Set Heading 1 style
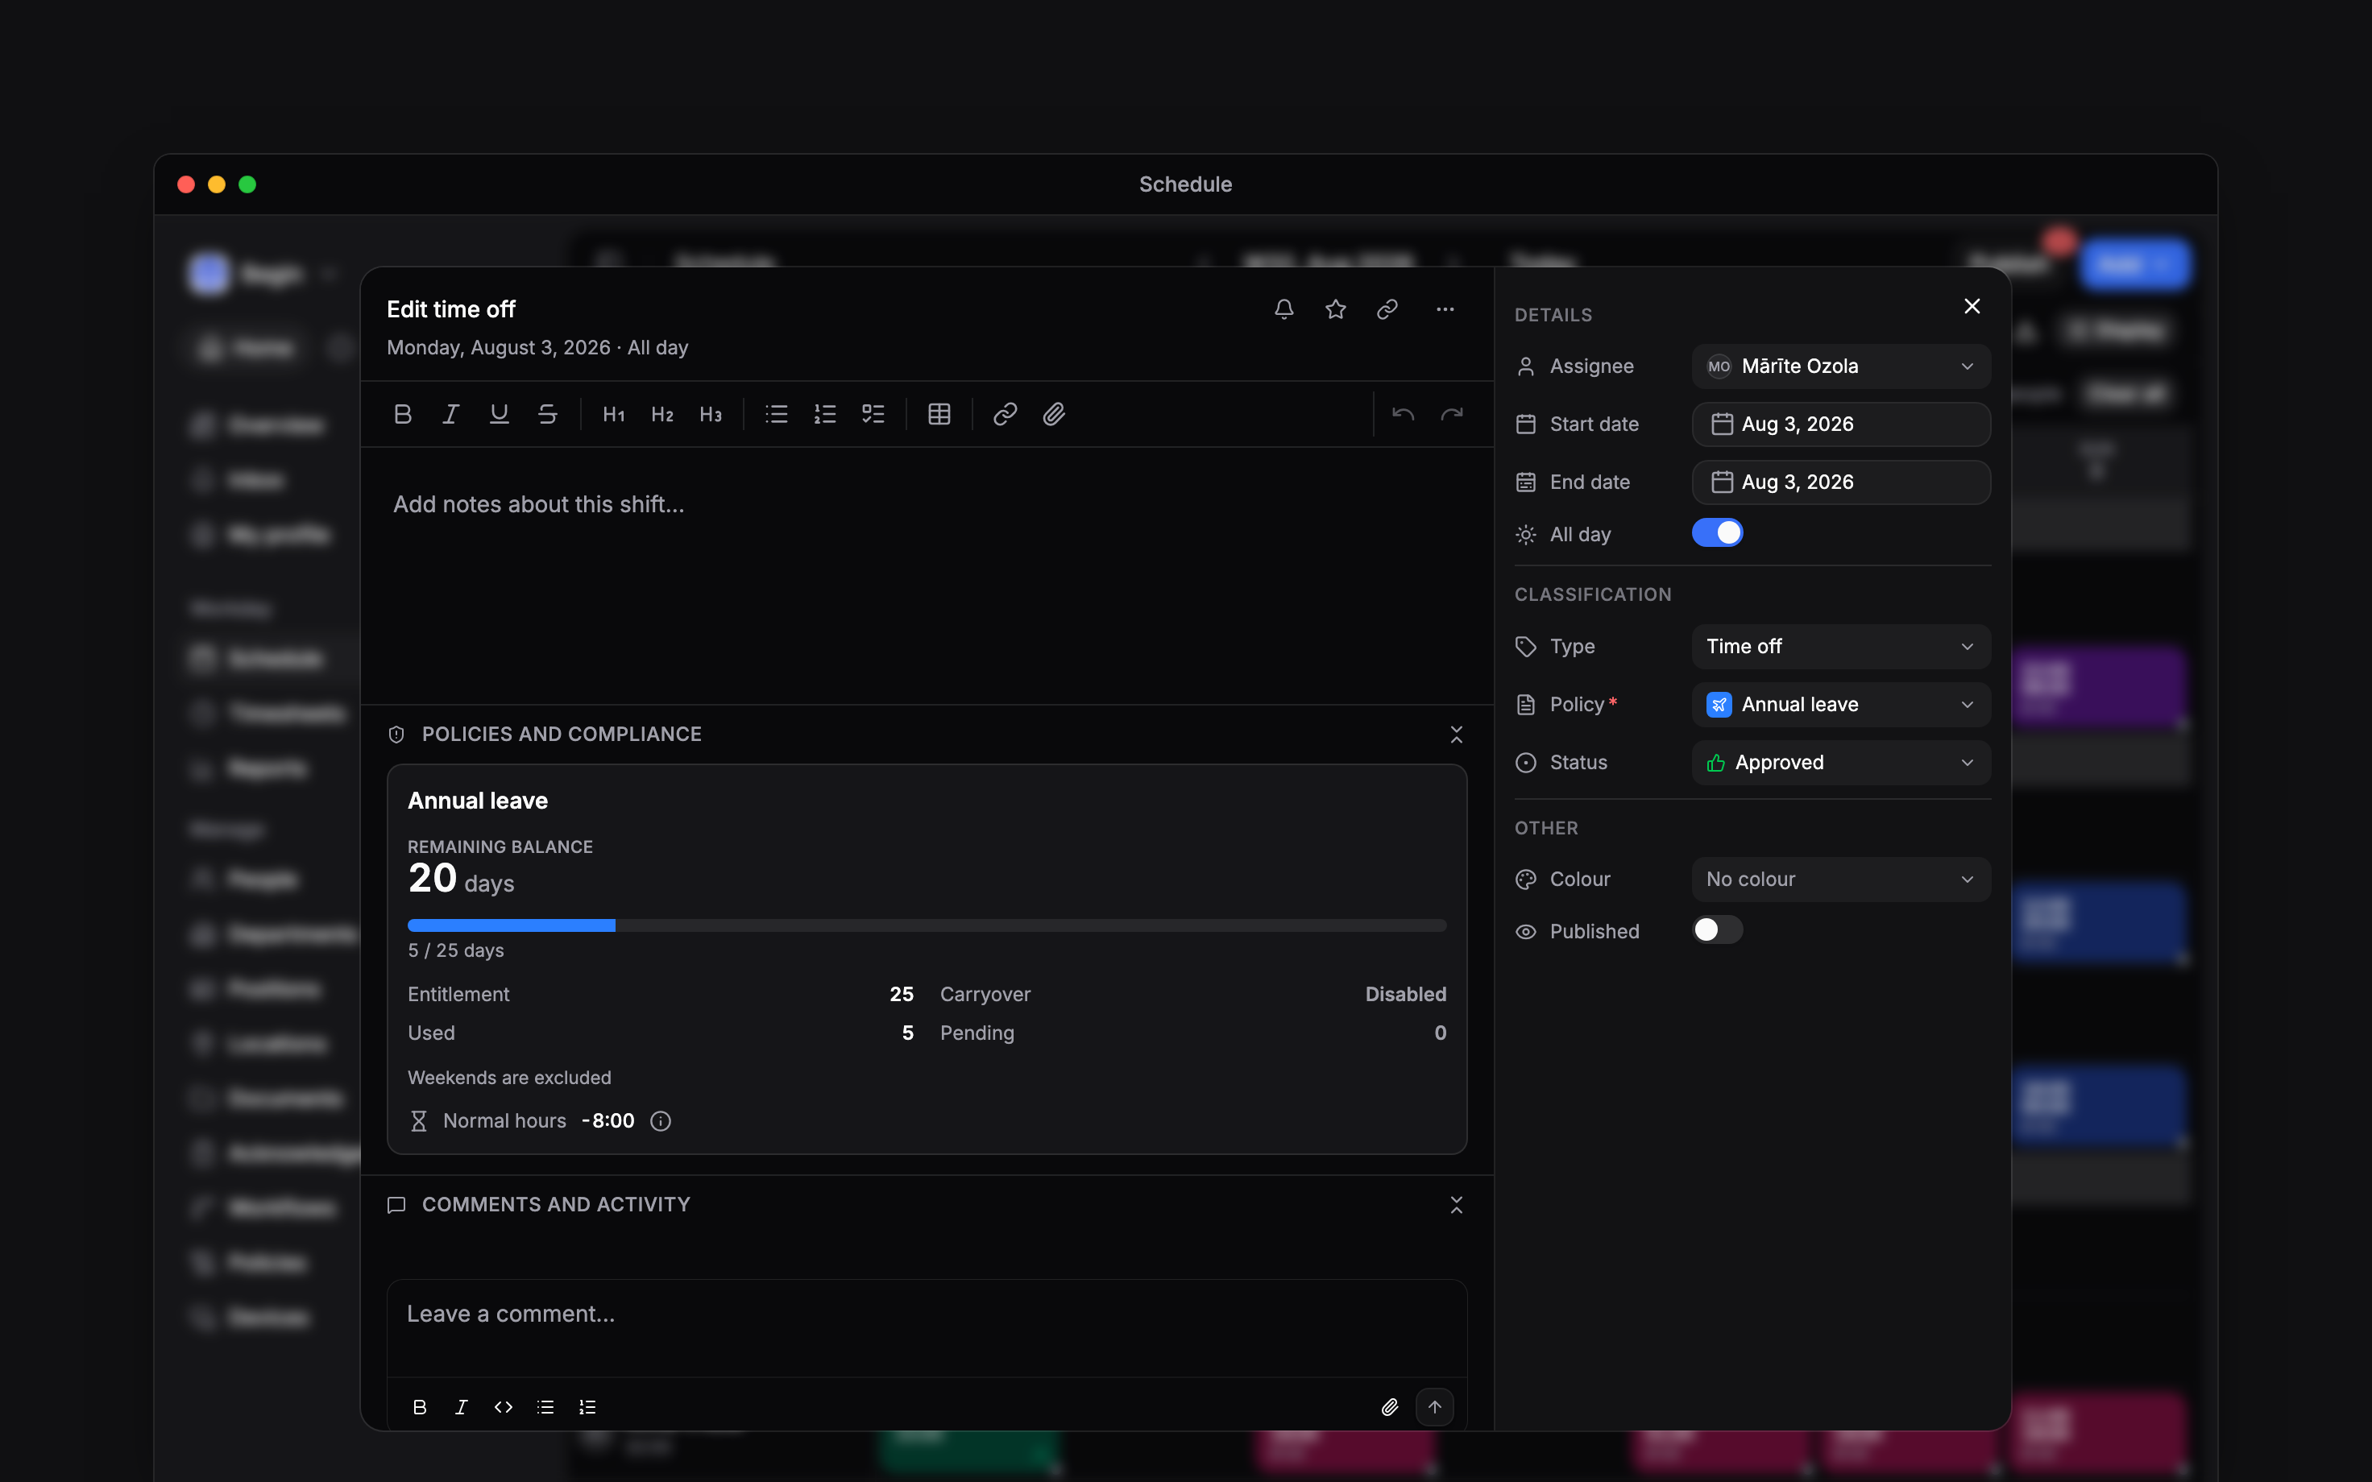This screenshot has width=2372, height=1482. click(x=614, y=415)
